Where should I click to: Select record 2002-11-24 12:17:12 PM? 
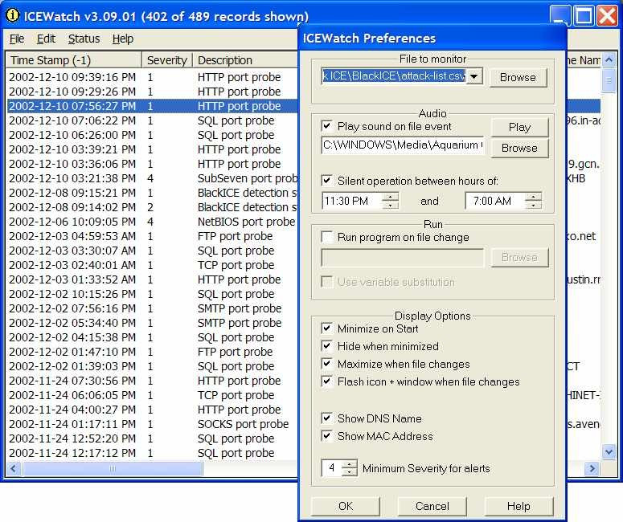click(152, 453)
